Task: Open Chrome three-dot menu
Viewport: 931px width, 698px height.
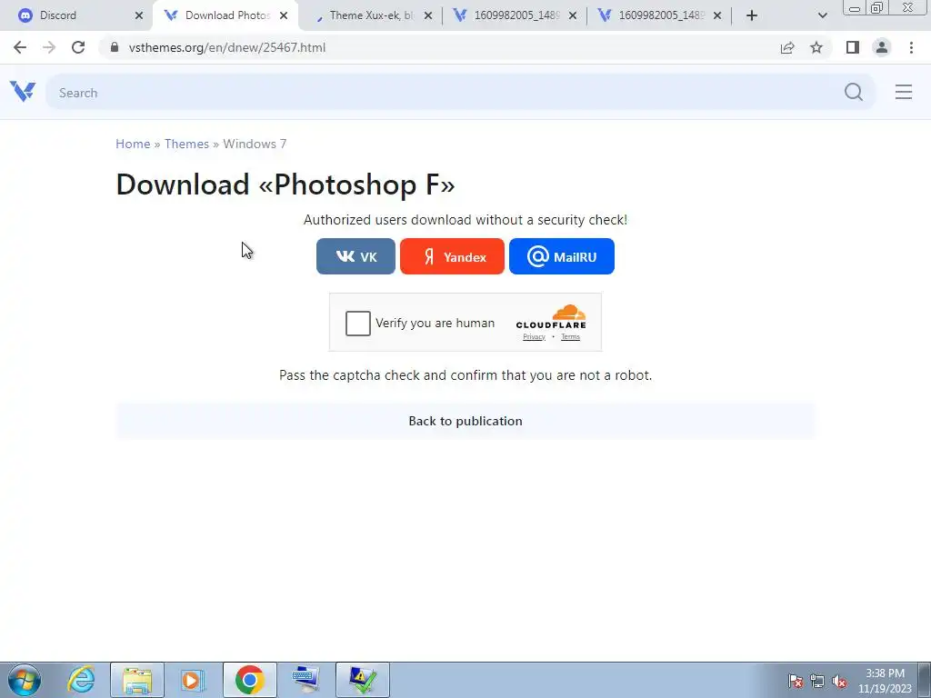Action: click(x=911, y=47)
